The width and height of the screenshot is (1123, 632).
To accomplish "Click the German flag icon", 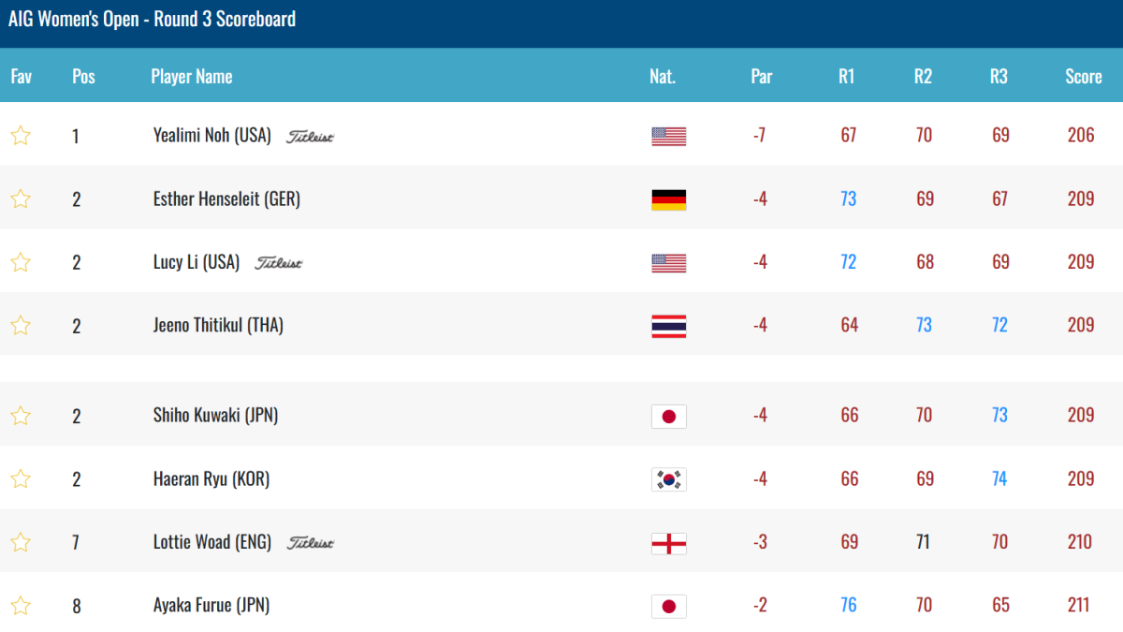I will 669,199.
